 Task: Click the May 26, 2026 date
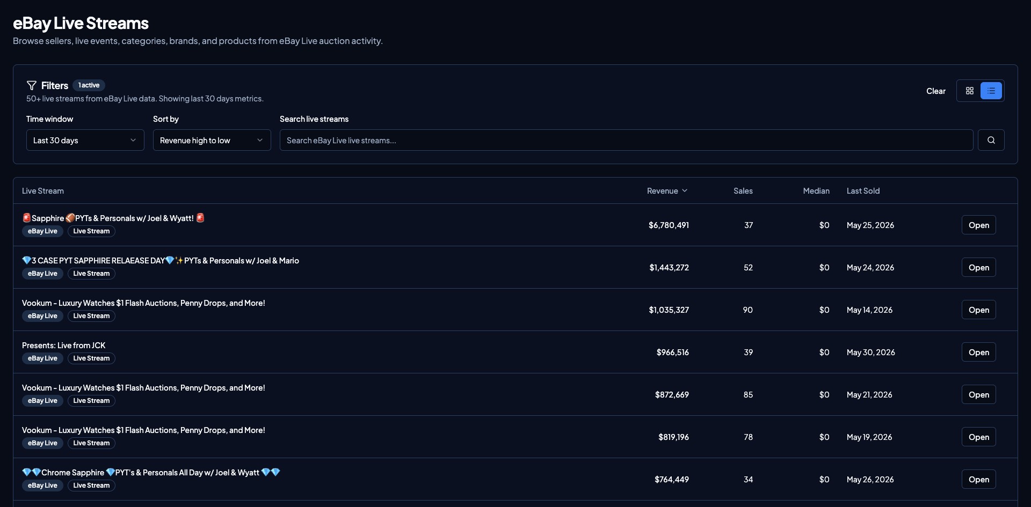click(870, 480)
